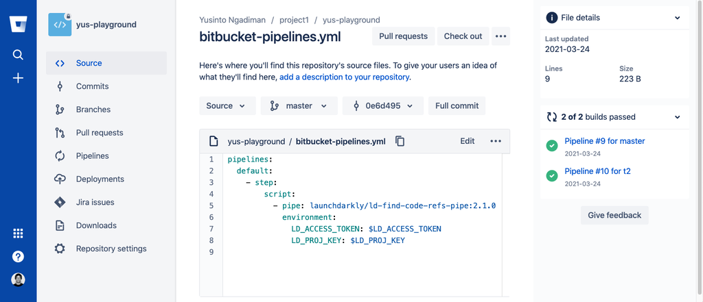
Task: Open the app switcher grid icon
Action: coord(18,234)
